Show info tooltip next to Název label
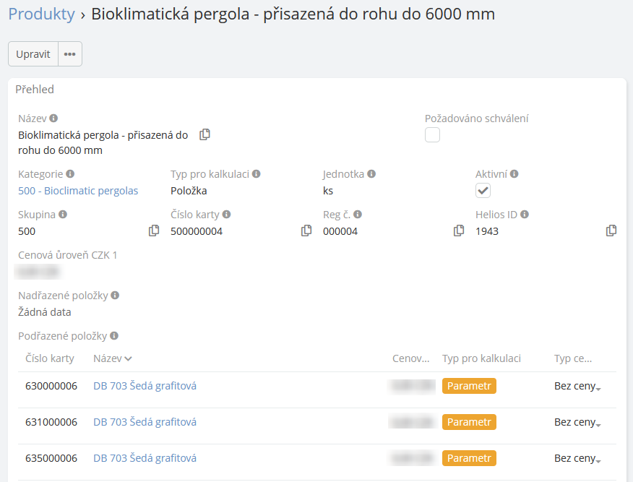 53,118
